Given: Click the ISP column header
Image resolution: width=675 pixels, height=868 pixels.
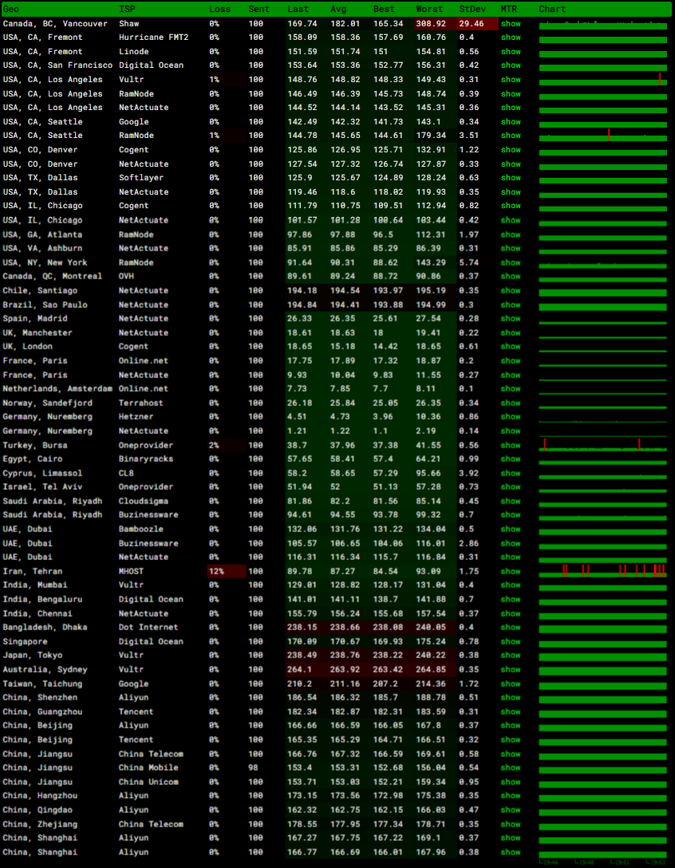Looking at the screenshot, I should point(127,9).
